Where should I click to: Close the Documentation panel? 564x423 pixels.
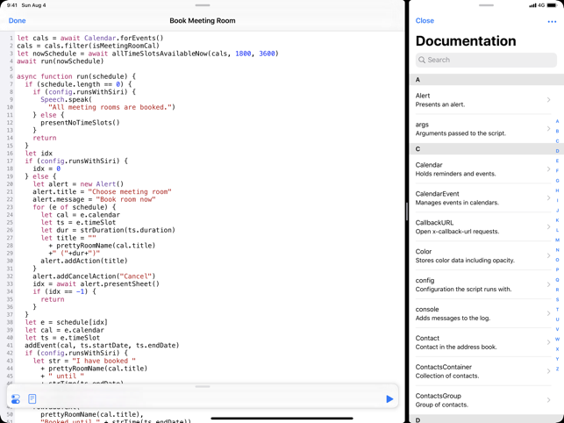click(425, 20)
